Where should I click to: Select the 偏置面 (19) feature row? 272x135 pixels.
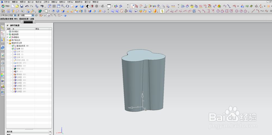click(29, 66)
